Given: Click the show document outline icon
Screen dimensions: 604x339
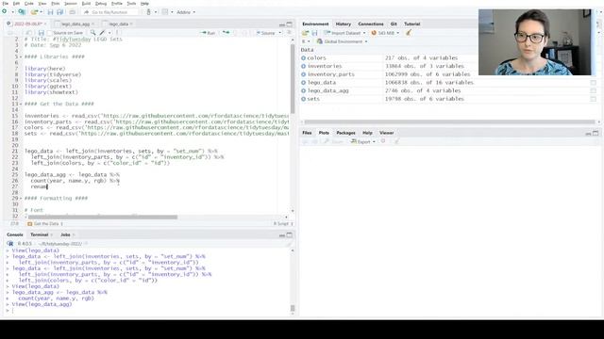Looking at the screenshot, I should [x=290, y=33].
